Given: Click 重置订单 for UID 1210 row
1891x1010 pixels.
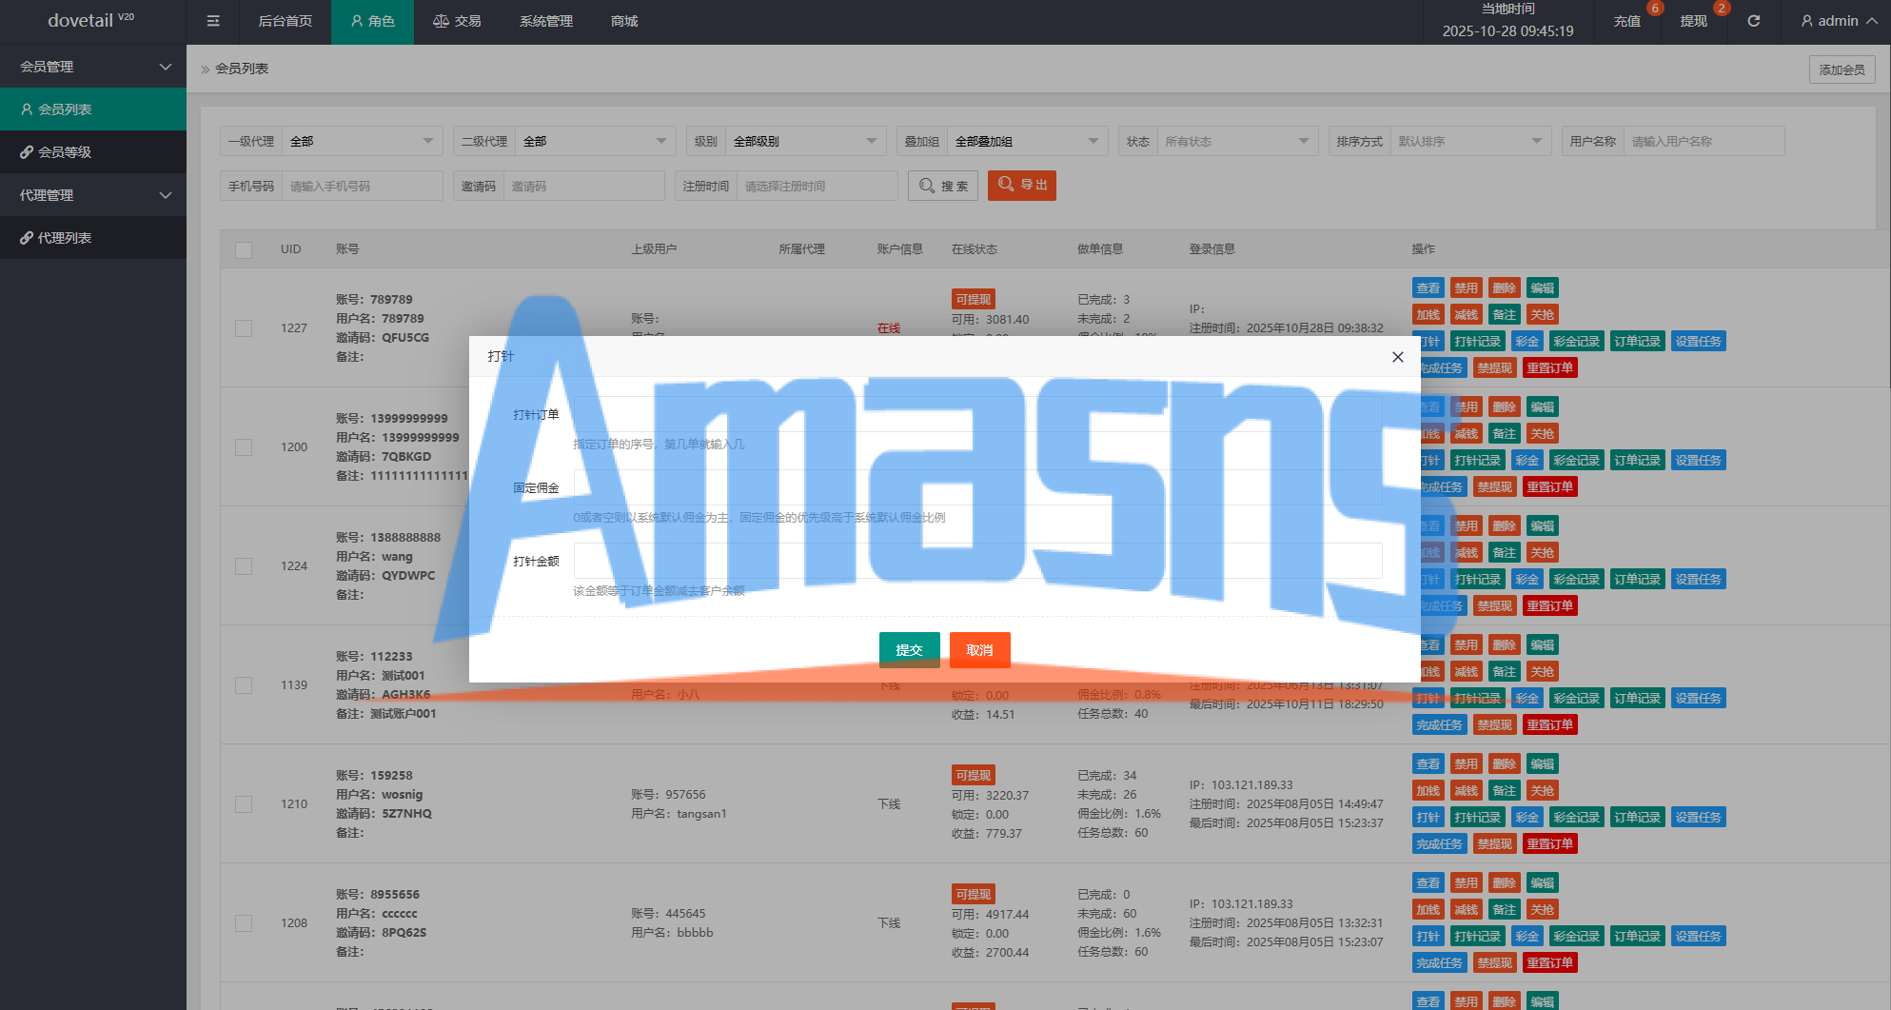Looking at the screenshot, I should click(1549, 843).
